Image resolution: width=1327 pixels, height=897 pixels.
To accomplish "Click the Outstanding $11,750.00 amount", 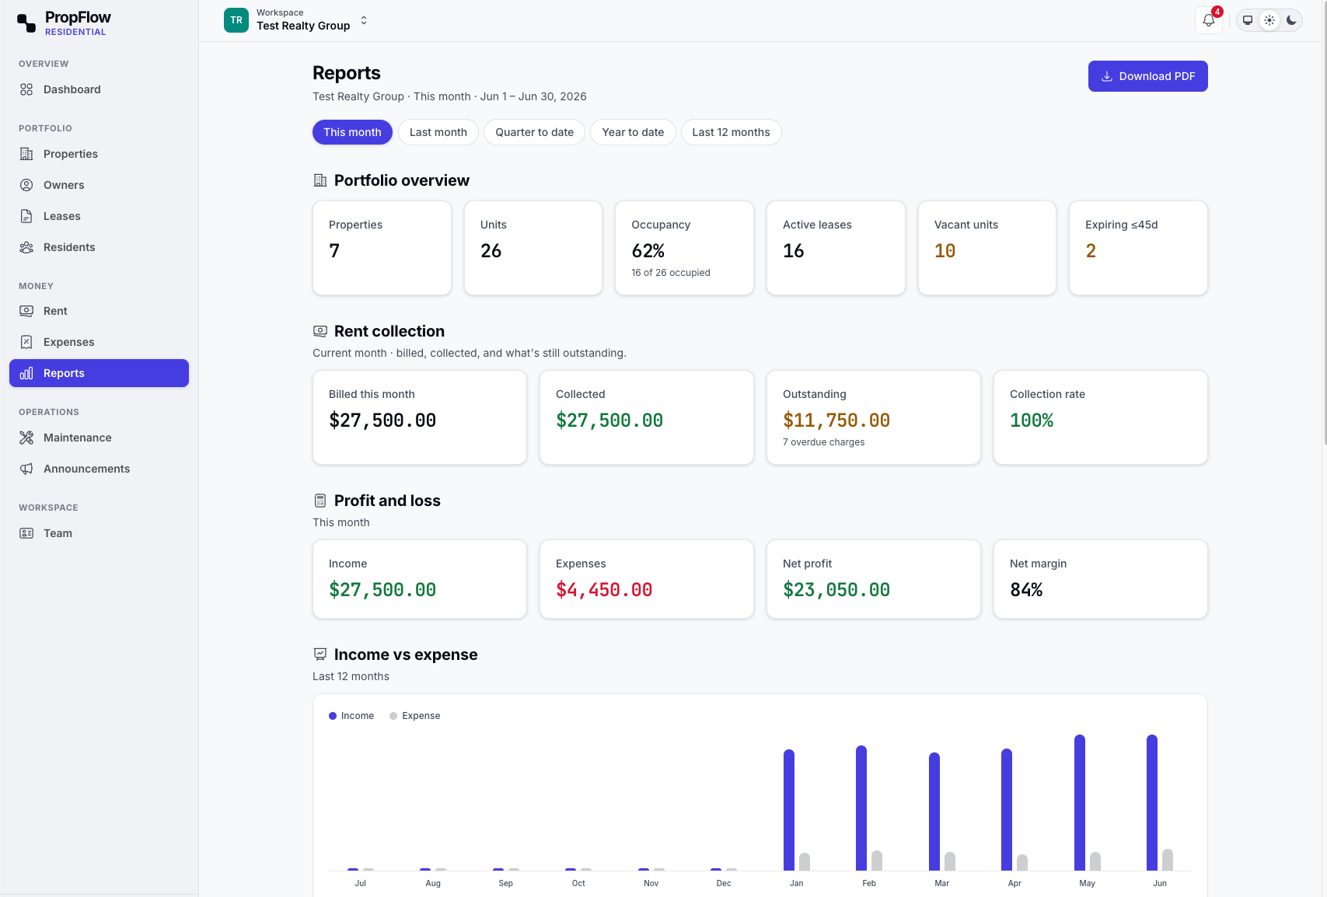I will [836, 421].
